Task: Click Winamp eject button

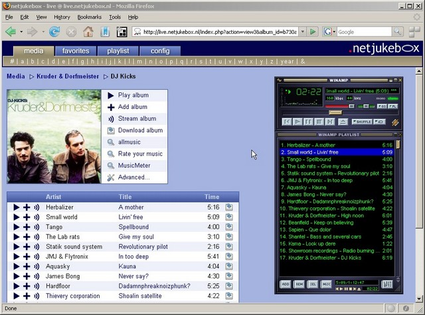Action: pos(343,122)
